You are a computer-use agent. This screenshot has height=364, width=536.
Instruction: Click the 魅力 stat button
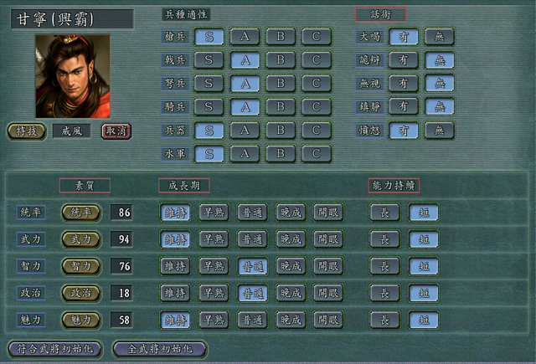[x=81, y=320]
